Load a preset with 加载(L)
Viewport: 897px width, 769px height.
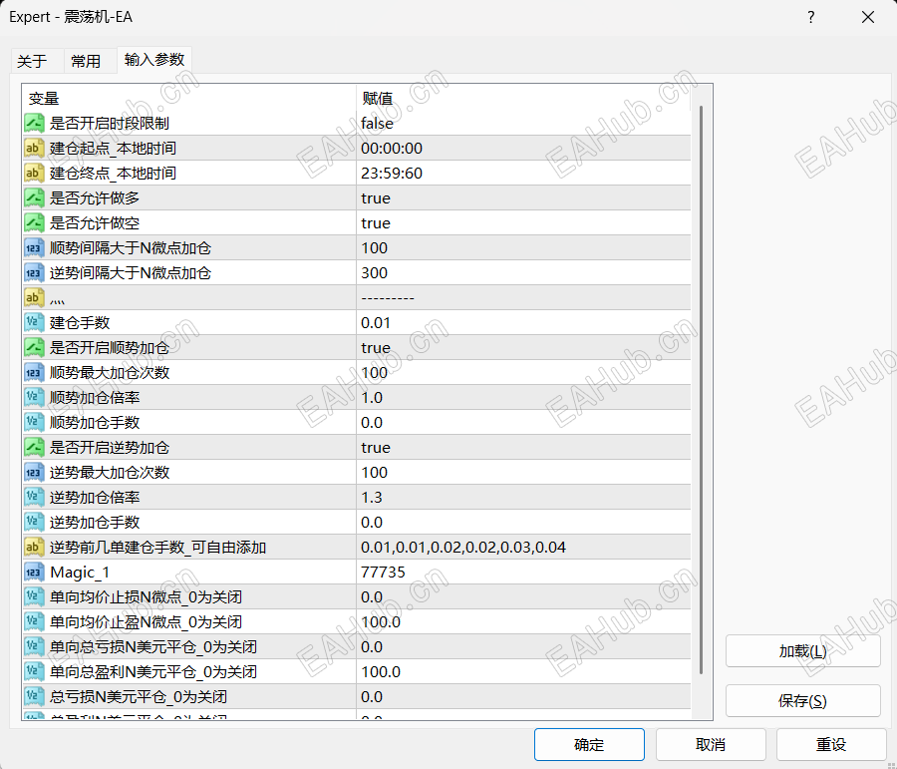tap(802, 651)
